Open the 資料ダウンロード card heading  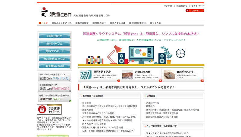[185, 72]
